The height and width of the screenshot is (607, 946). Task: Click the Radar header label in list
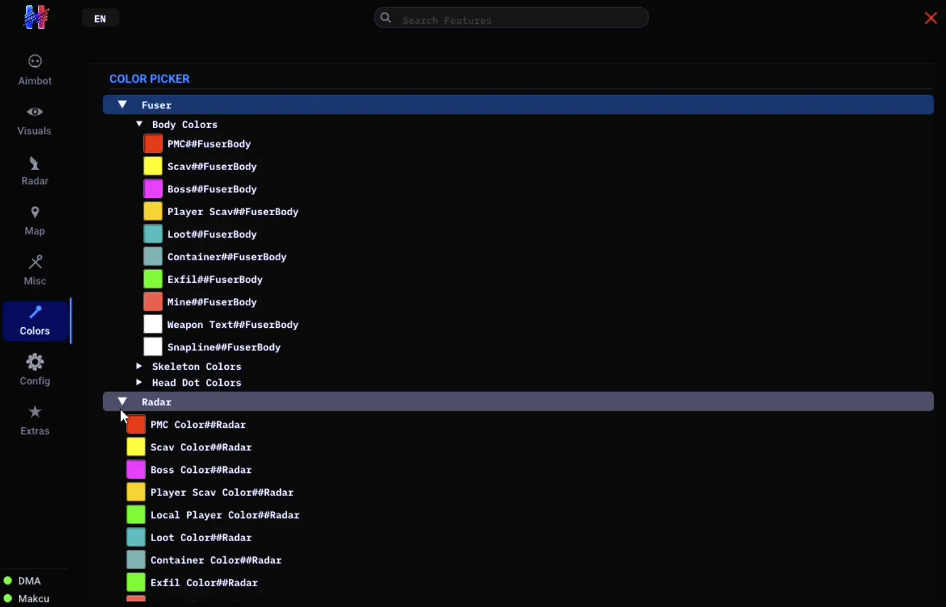157,402
